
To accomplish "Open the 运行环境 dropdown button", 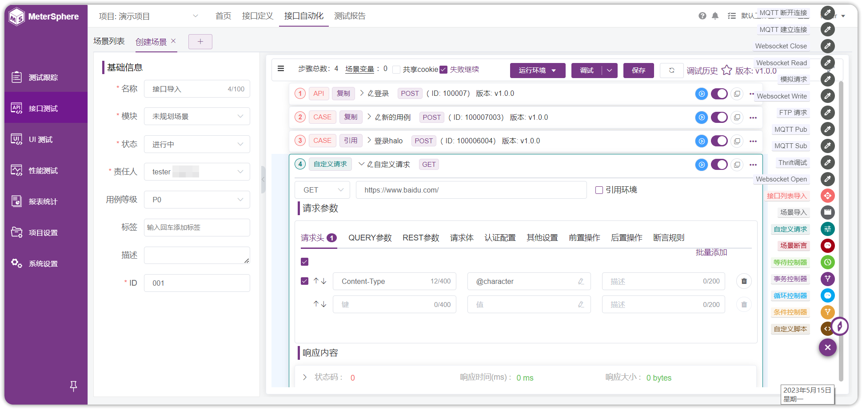I will 538,71.
